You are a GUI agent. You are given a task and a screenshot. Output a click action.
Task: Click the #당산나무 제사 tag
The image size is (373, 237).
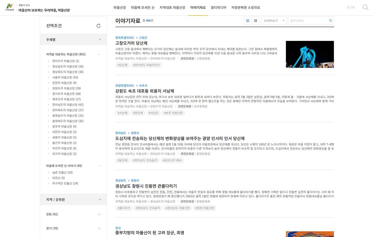point(173,160)
